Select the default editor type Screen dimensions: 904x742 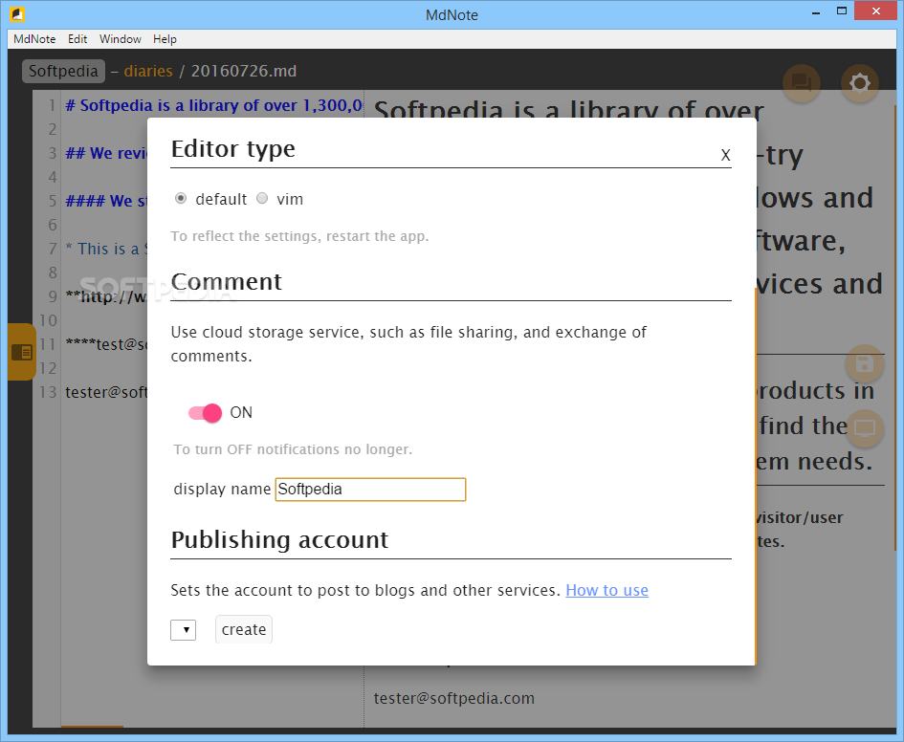[181, 198]
